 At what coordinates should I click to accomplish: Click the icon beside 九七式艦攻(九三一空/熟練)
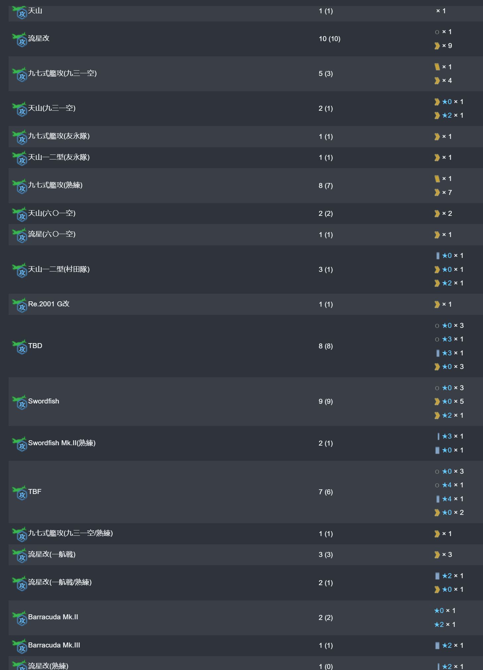pos(20,534)
